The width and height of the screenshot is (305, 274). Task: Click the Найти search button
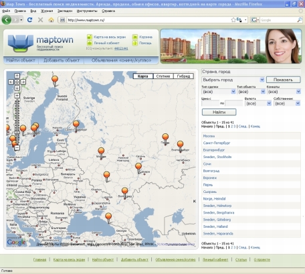(219, 112)
